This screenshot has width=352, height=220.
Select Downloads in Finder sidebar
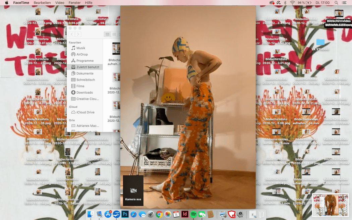[84, 93]
